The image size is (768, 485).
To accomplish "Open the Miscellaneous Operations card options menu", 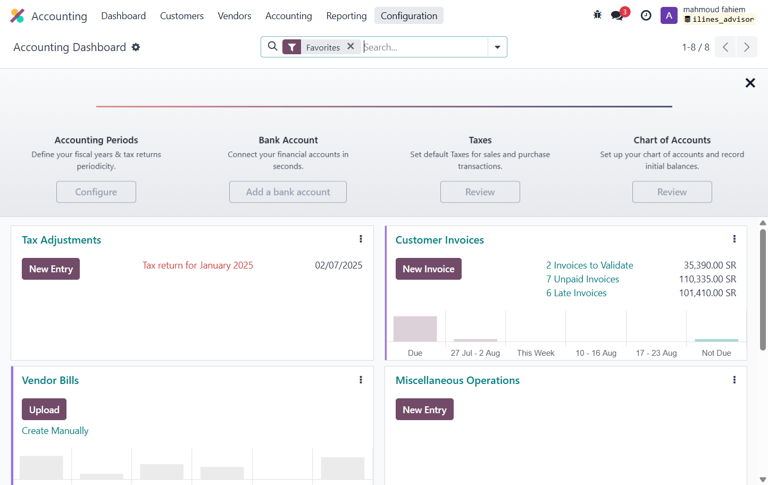I will pos(734,380).
